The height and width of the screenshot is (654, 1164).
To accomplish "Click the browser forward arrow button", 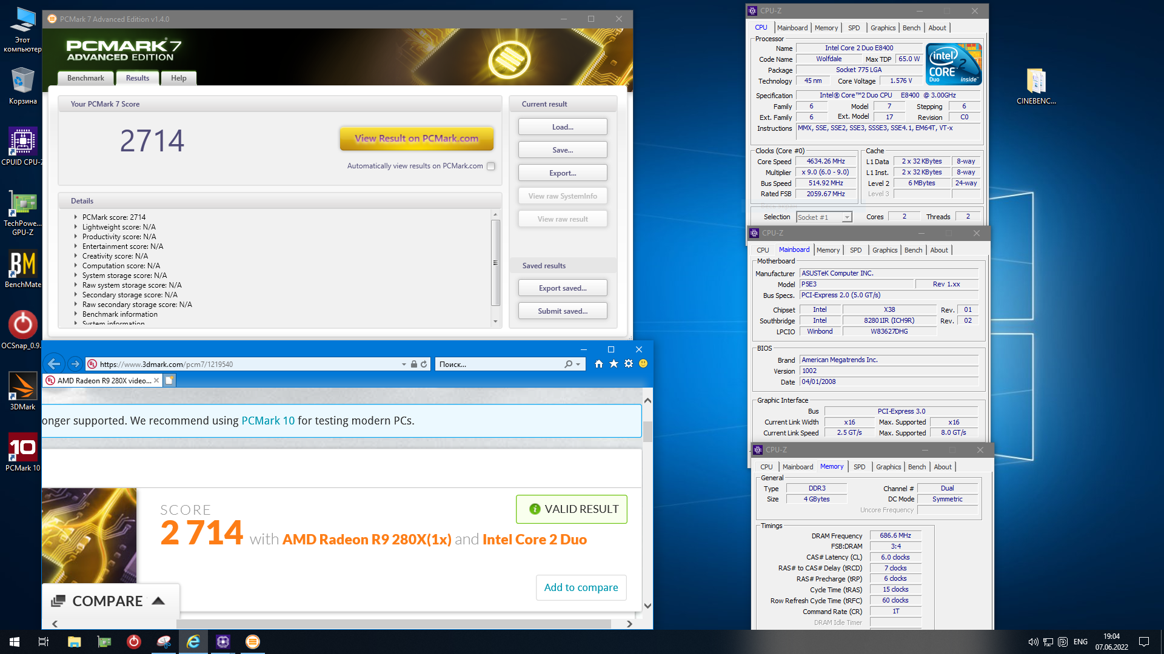I will (x=75, y=364).
